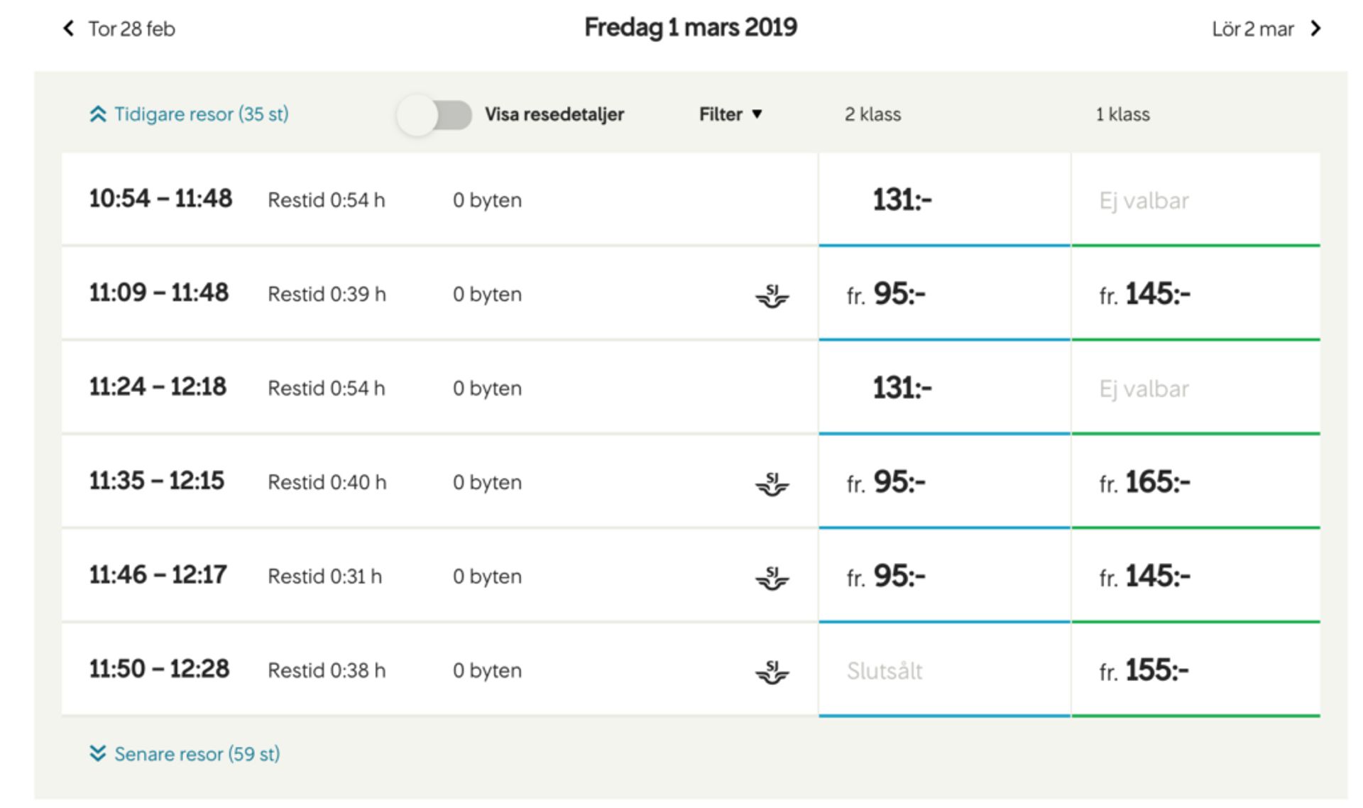
Task: Click the SJ logo on 11:50 departure
Action: (x=772, y=672)
